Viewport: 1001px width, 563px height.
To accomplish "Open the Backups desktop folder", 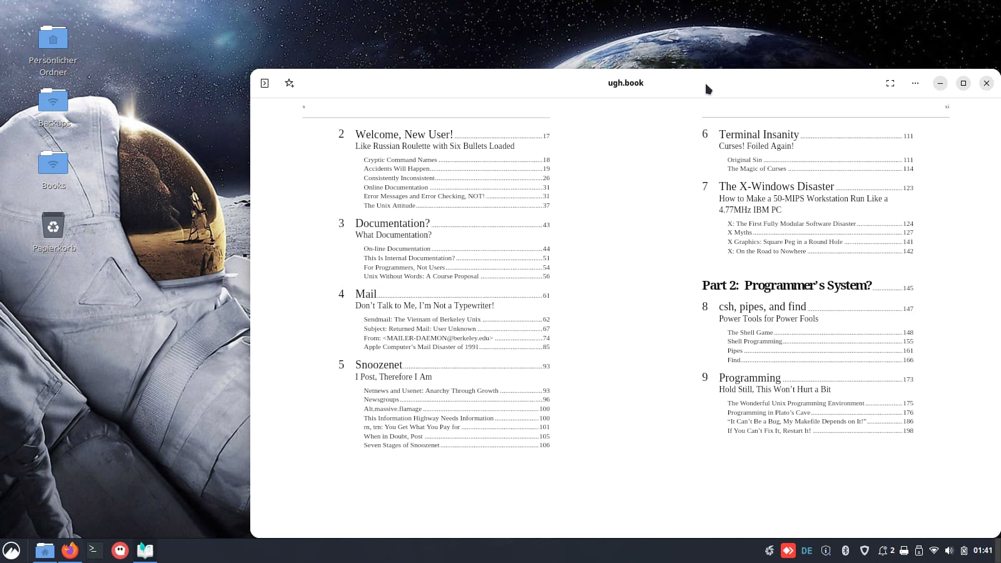I will coord(53,101).
